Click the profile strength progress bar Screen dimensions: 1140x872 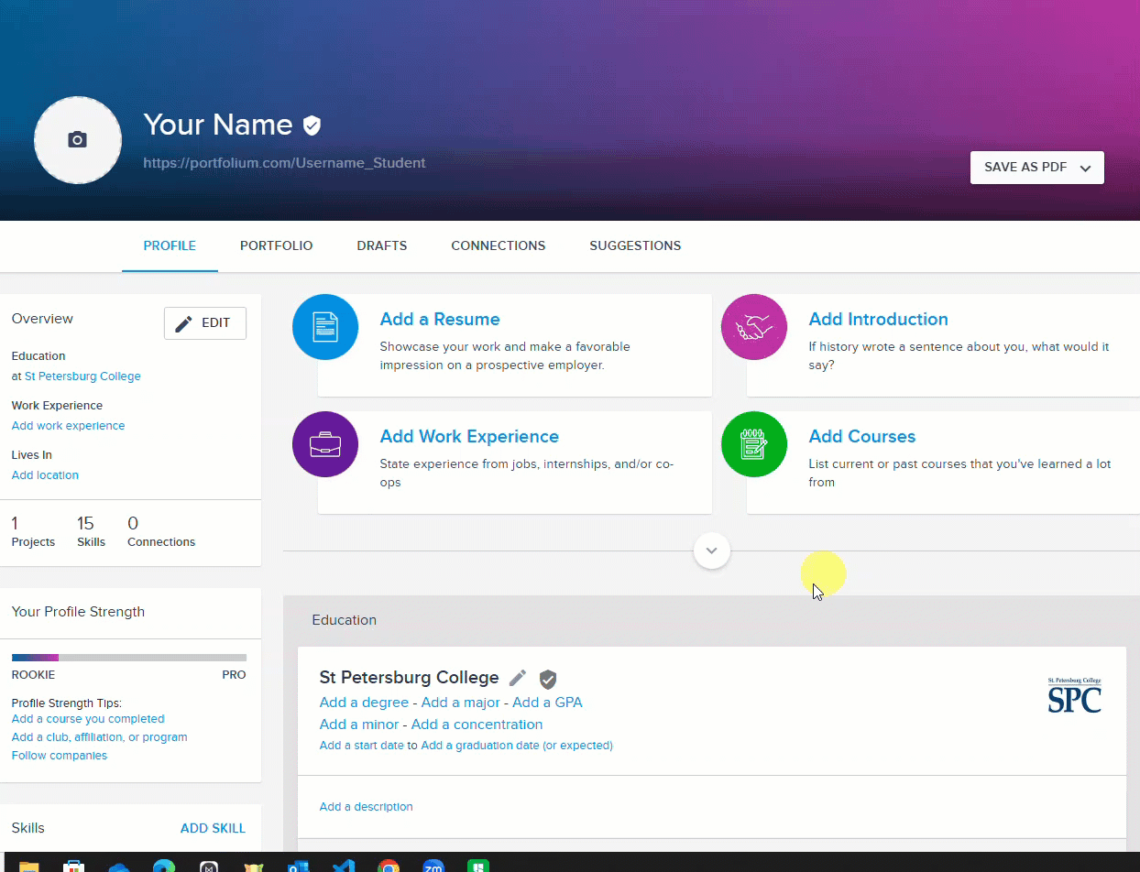128,657
